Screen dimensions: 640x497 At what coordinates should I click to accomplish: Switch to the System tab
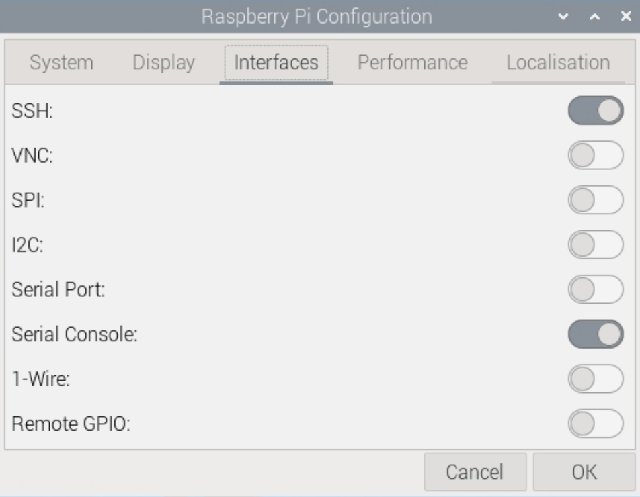(x=62, y=63)
